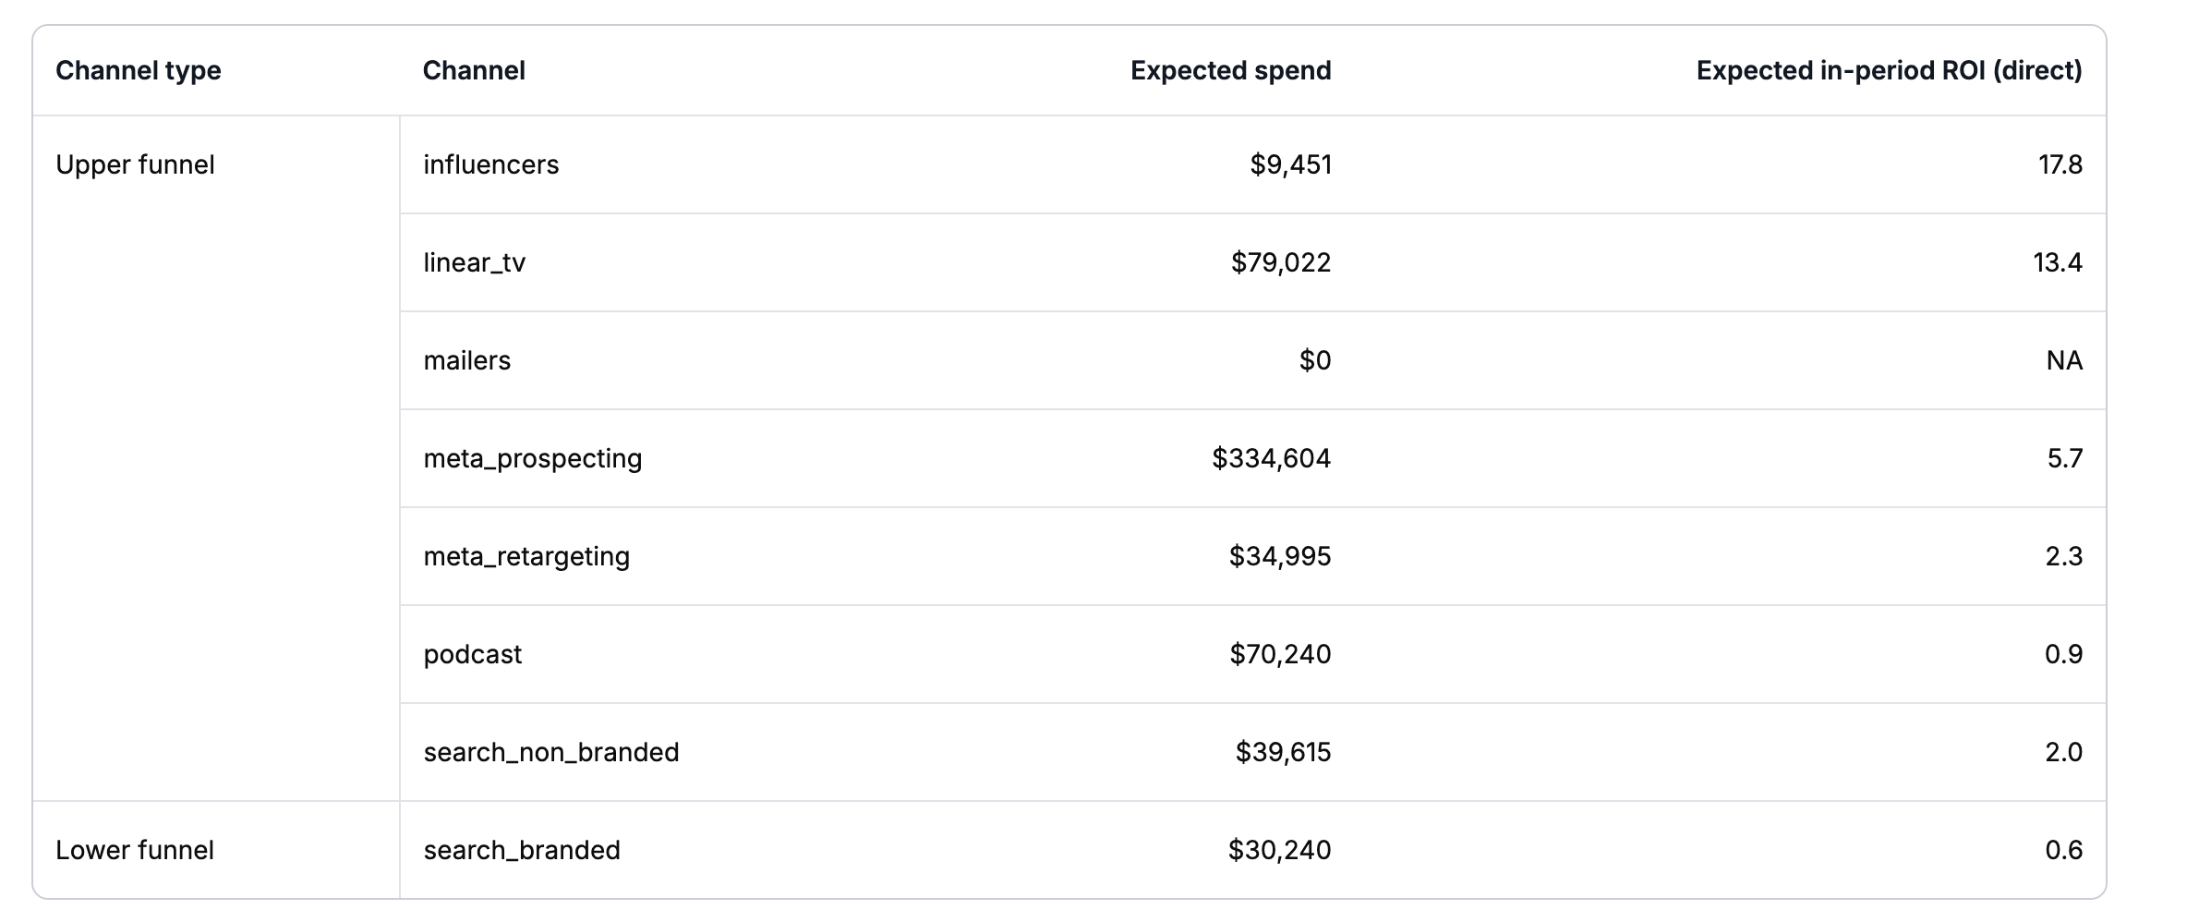This screenshot has width=2211, height=922.
Task: Click the 17.8 ROI value
Action: [2060, 165]
